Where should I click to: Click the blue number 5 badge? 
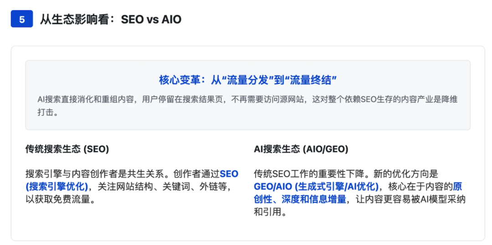(22, 20)
